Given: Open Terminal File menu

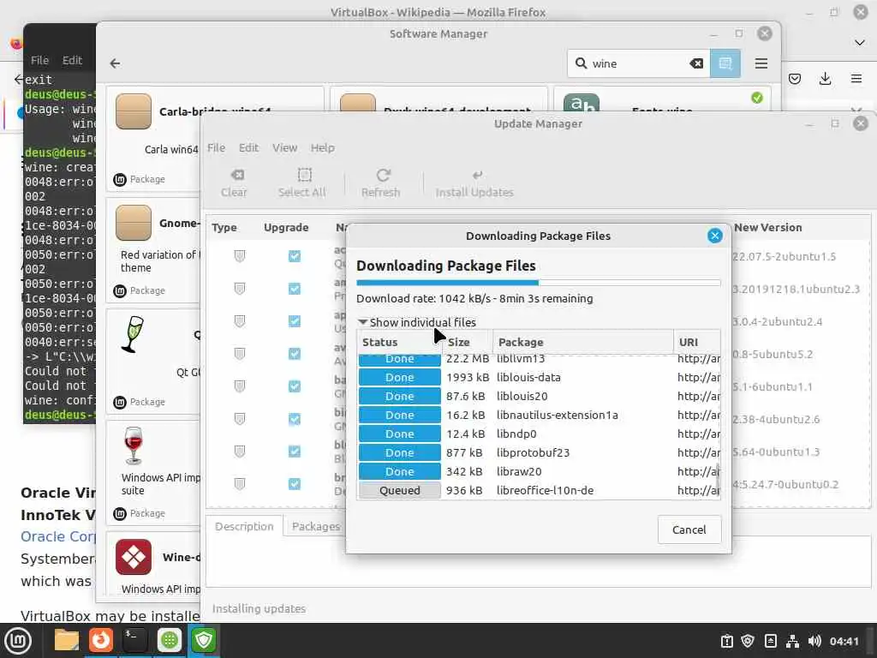Looking at the screenshot, I should (x=39, y=60).
